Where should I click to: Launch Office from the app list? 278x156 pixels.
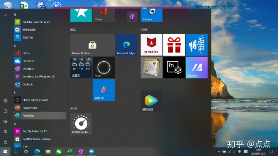click(x=40, y=53)
